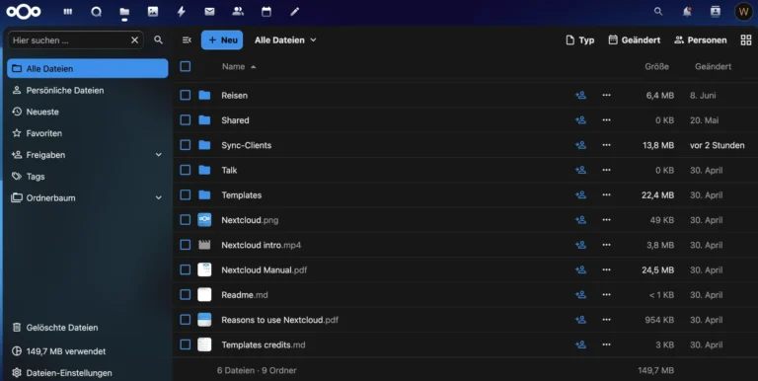
Task: Open the Nextcloud logo home link
Action: 24,12
